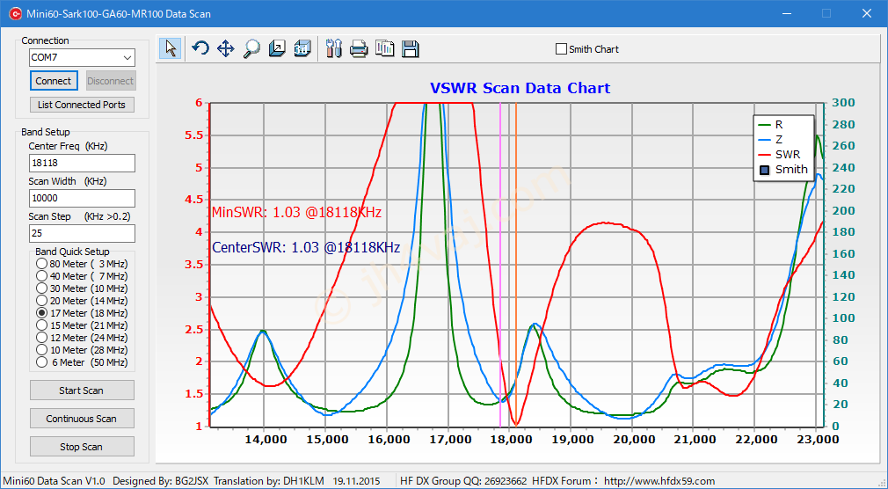888x489 pixels.
Task: Click the 'Connection' group label
Action: (46, 40)
